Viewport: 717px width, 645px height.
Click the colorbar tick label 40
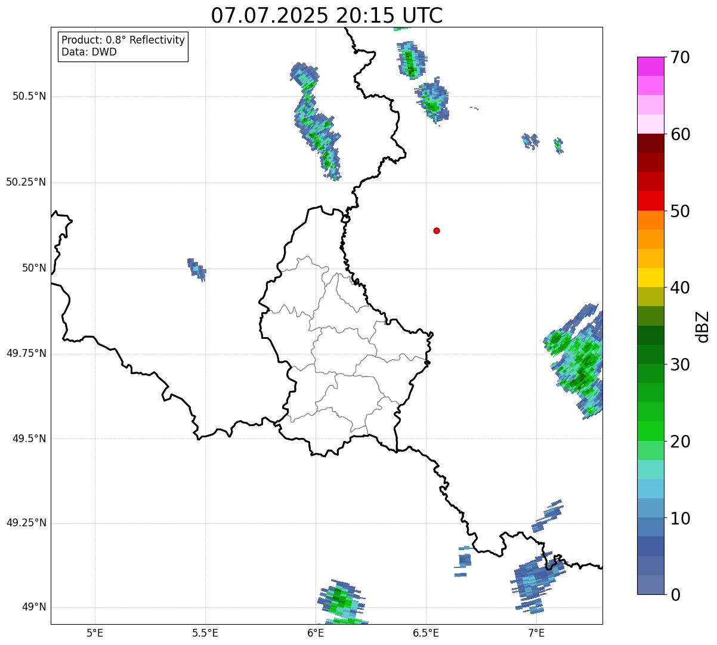coord(680,288)
